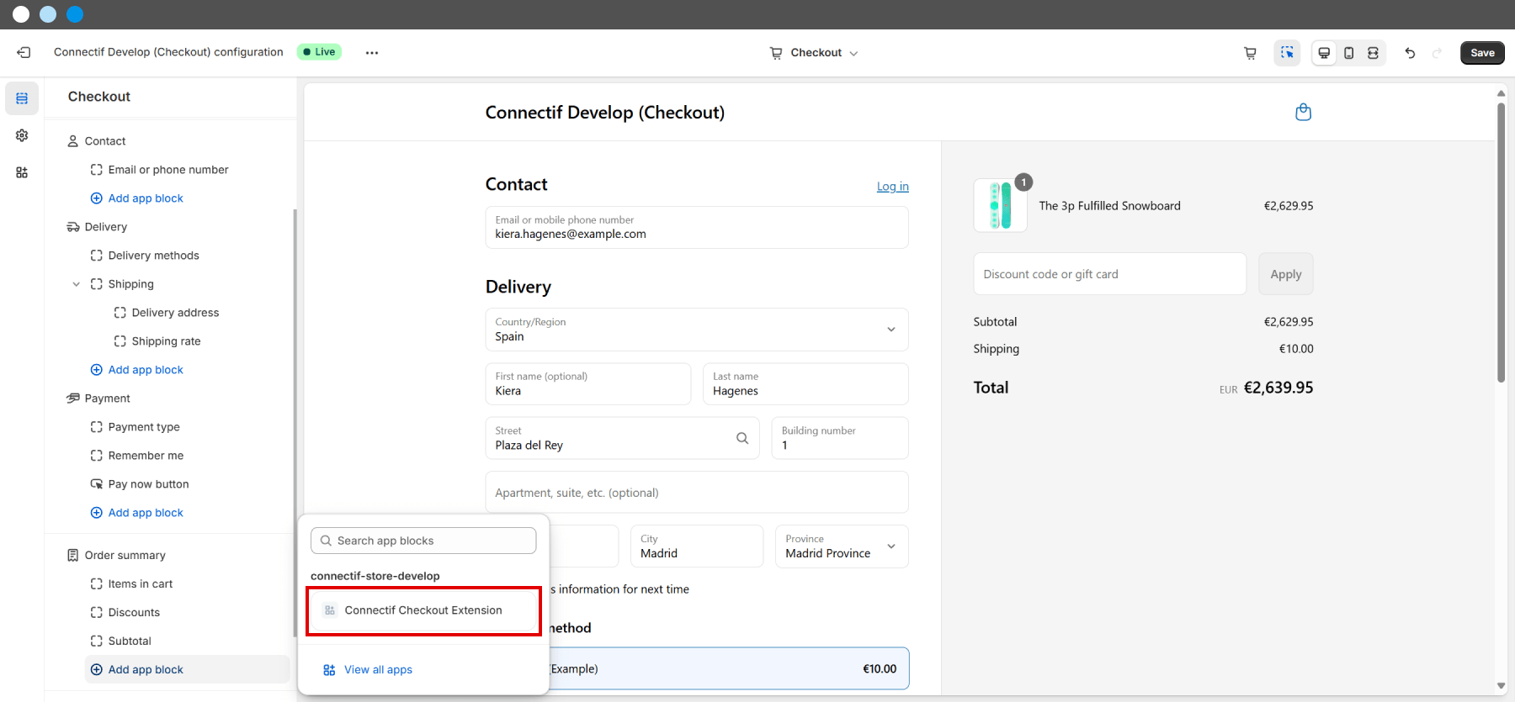Open the Country/Region dropdown
The width and height of the screenshot is (1515, 702).
tap(696, 330)
